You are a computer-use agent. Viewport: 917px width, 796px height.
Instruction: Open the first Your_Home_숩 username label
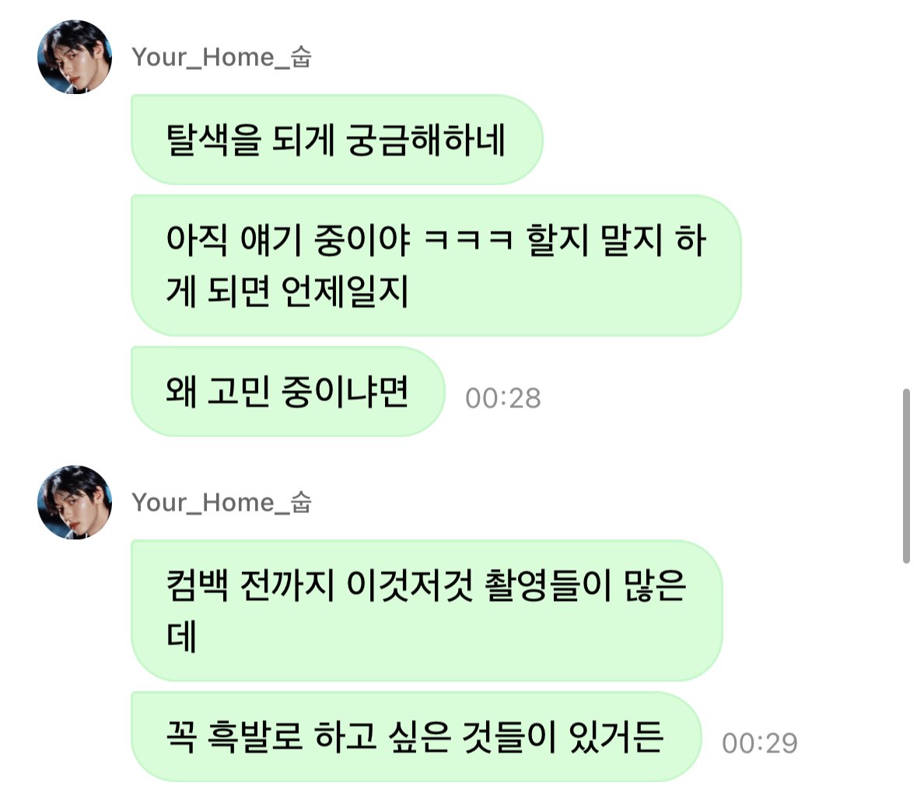(222, 58)
